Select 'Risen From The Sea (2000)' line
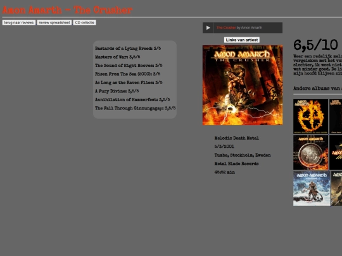This screenshot has width=342, height=256. pos(127,74)
